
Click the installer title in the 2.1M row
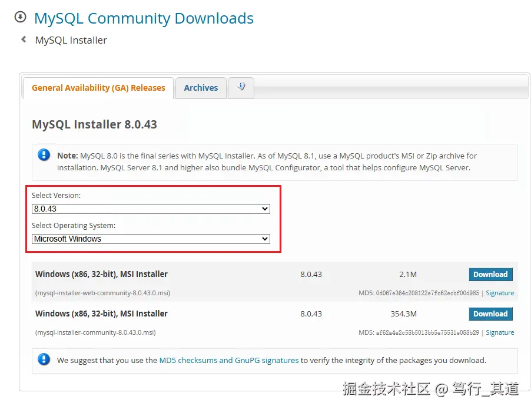click(101, 274)
